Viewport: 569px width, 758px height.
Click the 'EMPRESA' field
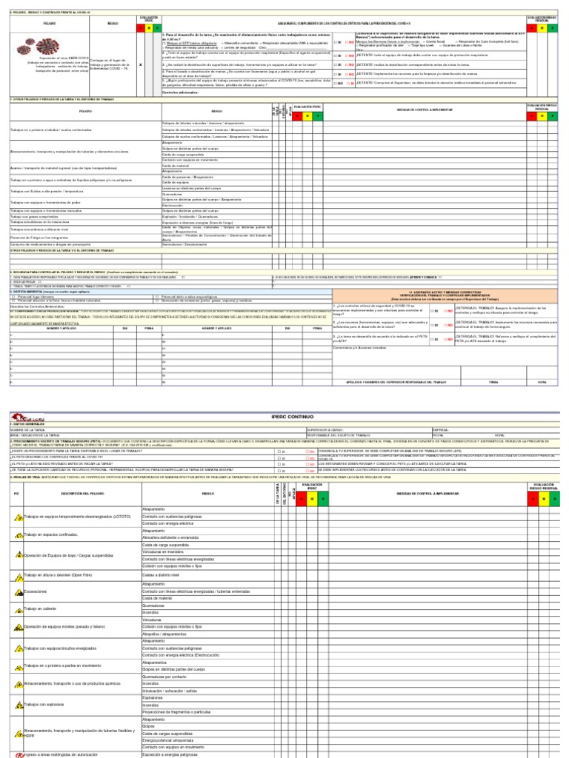pyautogui.click(x=494, y=430)
